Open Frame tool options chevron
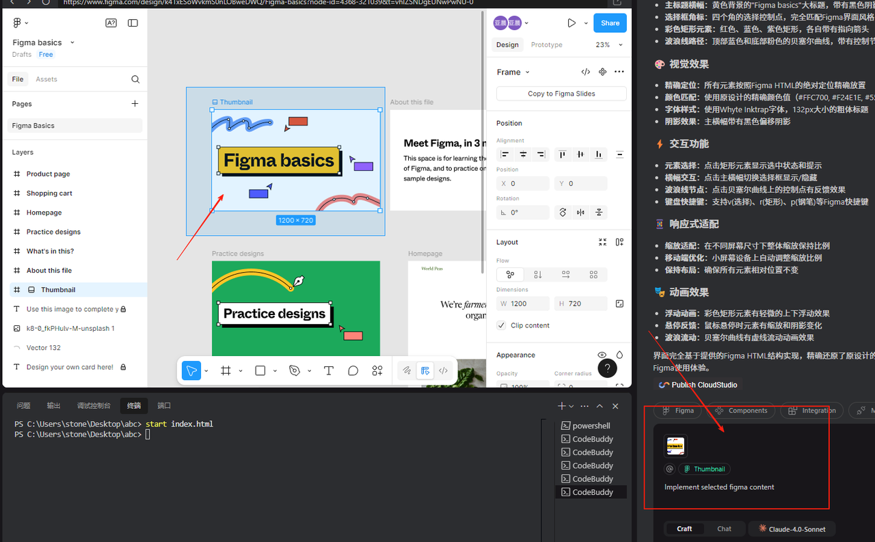 tap(240, 371)
